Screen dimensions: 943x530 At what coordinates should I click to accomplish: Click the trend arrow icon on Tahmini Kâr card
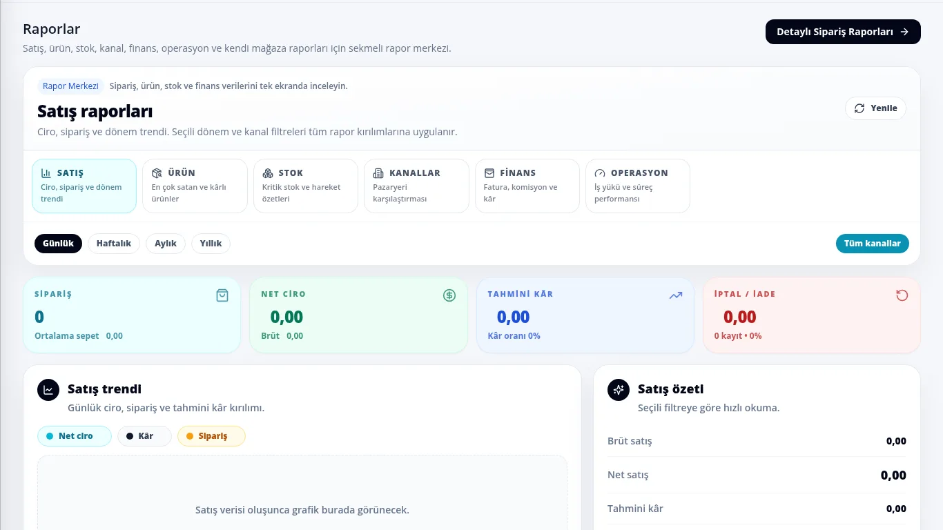click(x=676, y=295)
